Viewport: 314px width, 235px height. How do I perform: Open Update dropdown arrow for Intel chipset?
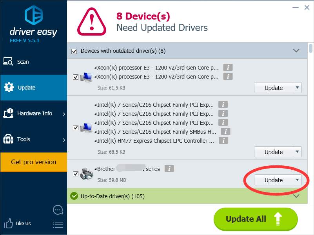click(x=298, y=152)
